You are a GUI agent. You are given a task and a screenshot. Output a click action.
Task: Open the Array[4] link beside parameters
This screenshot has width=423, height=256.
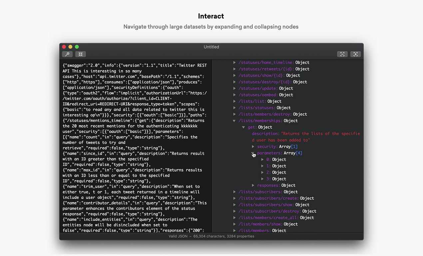pyautogui.click(x=299, y=153)
